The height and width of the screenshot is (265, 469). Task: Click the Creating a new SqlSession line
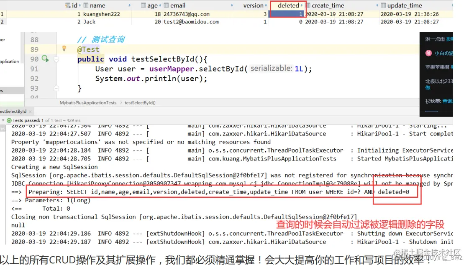pyautogui.click(x=54, y=167)
